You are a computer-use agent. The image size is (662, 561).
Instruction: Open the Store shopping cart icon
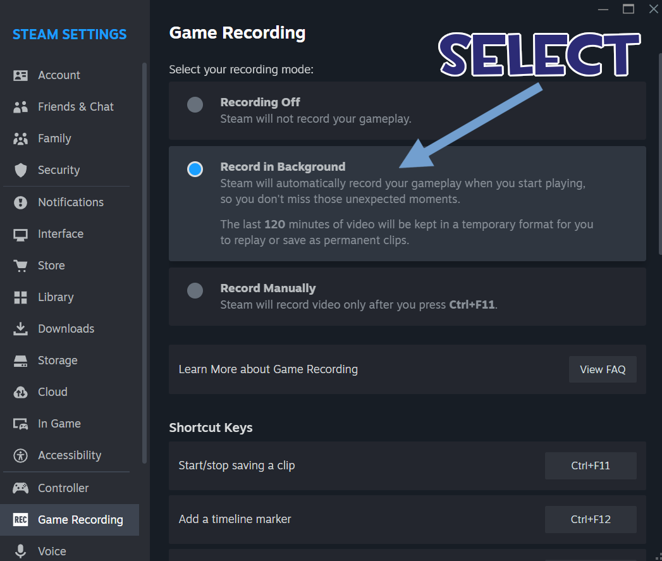pyautogui.click(x=20, y=266)
